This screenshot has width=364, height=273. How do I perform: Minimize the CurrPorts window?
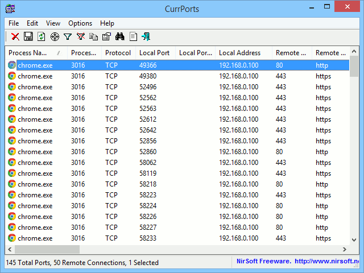pos(312,7)
